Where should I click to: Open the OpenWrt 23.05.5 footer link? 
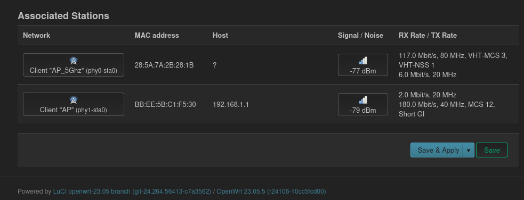tap(271, 191)
